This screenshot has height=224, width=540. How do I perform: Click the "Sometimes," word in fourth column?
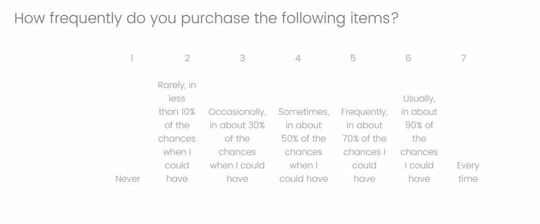[303, 112]
